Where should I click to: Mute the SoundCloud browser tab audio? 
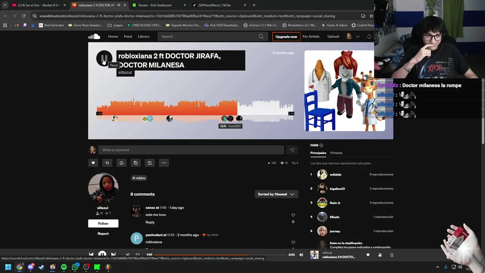pos(119,5)
